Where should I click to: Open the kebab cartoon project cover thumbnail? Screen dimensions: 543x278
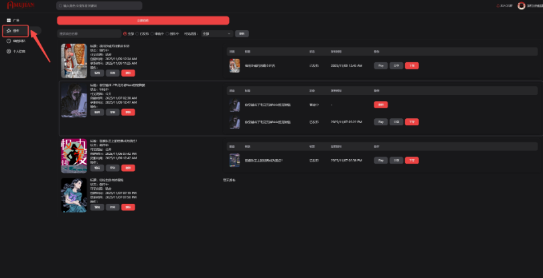pyautogui.click(x=72, y=61)
